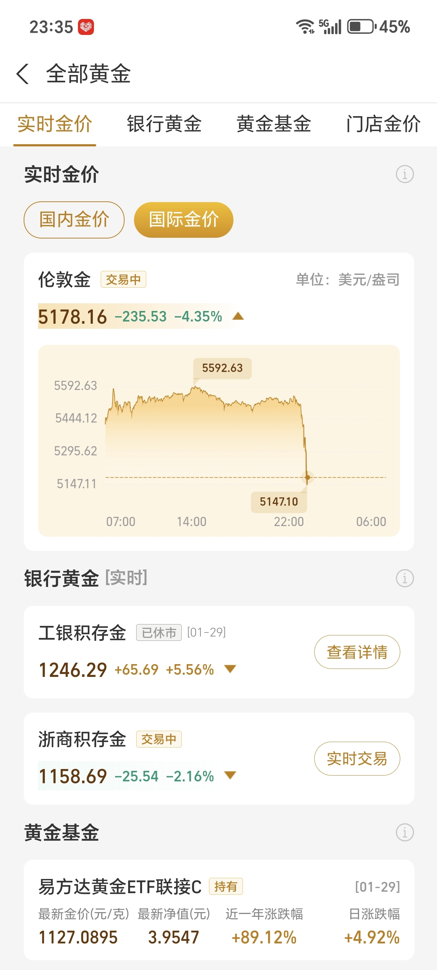Switch to the 银行黄金 tab
Viewport: 437px width, 970px height.
point(164,124)
